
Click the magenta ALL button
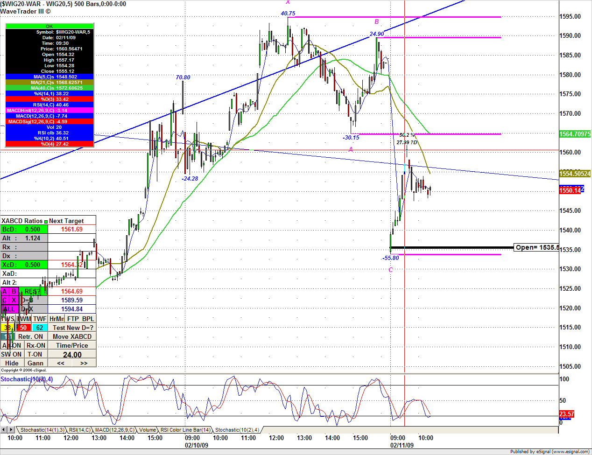point(9,309)
